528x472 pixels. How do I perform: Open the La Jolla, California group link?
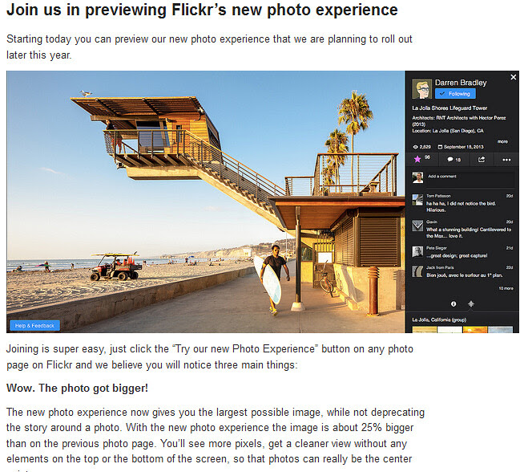[x=439, y=319]
